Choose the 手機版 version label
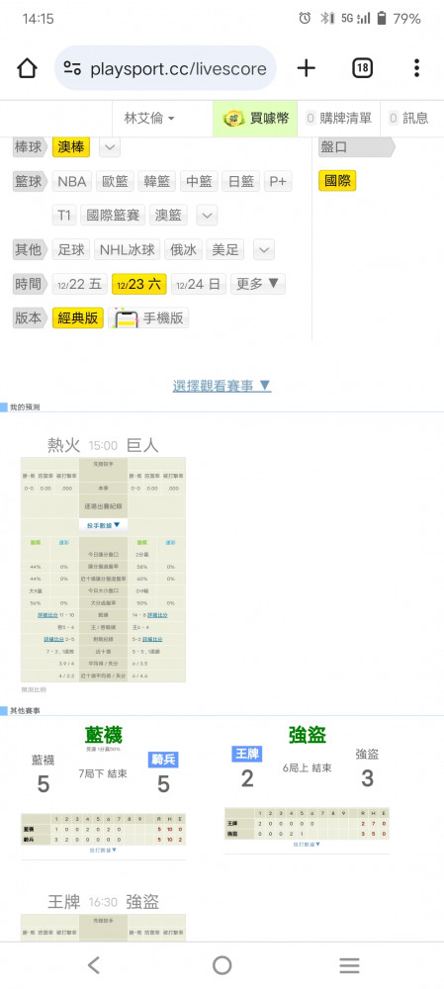 (x=163, y=318)
